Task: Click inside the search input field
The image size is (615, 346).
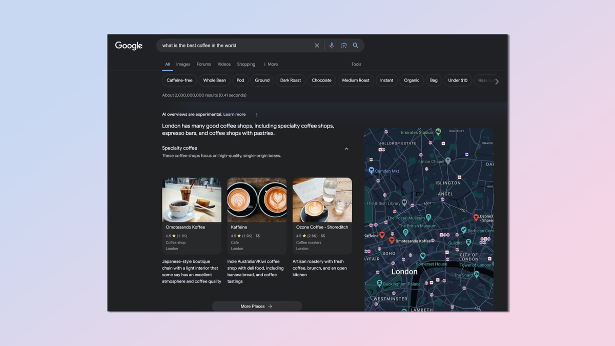Action: tap(231, 45)
